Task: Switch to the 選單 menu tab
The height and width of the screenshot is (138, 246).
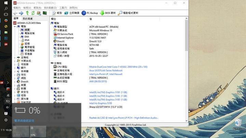Action: coord(16,18)
